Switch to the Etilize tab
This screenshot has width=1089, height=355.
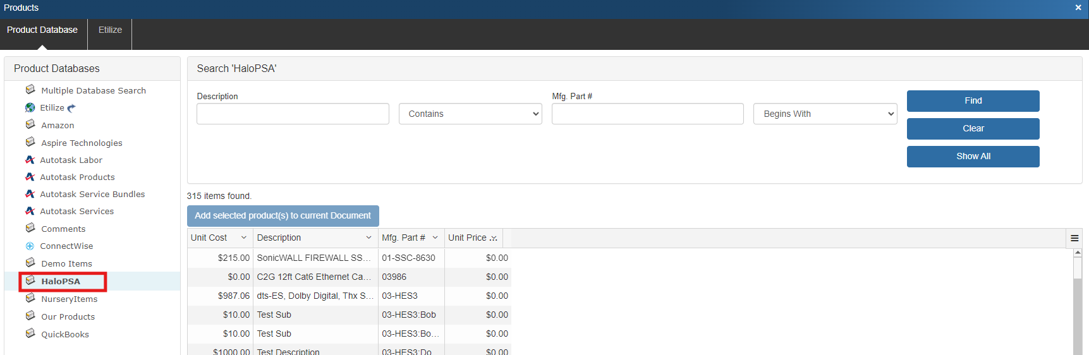pos(110,30)
